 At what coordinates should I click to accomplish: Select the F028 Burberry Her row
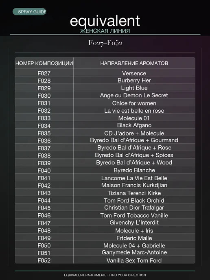click(105, 81)
